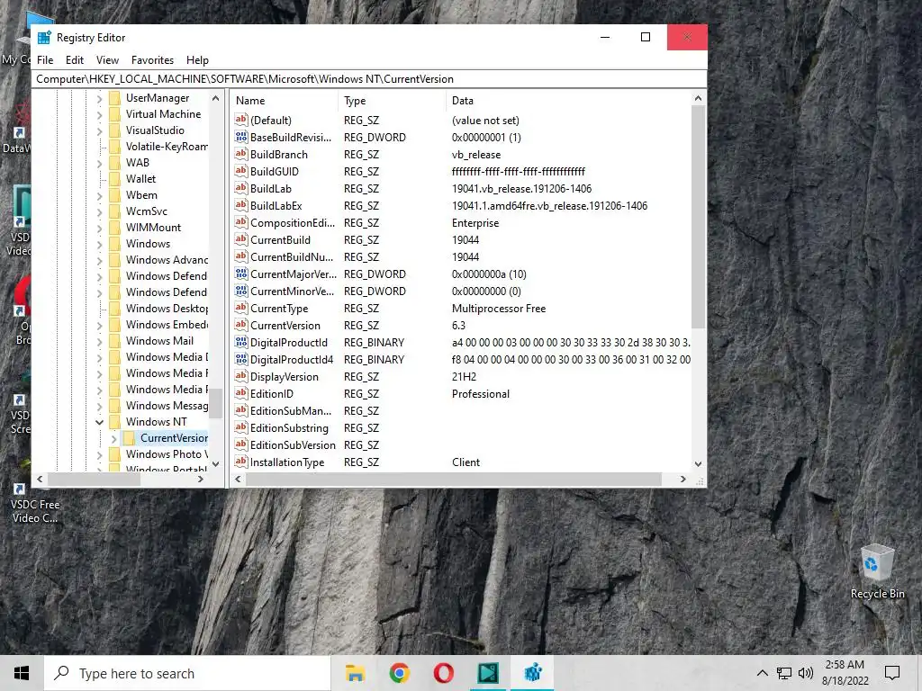922x691 pixels.
Task: Sort values by the Type column header
Action: coord(393,101)
